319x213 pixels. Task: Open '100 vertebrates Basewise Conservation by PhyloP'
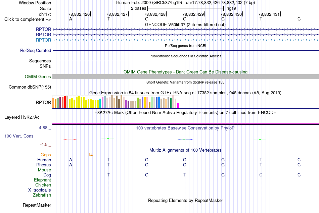(185, 128)
